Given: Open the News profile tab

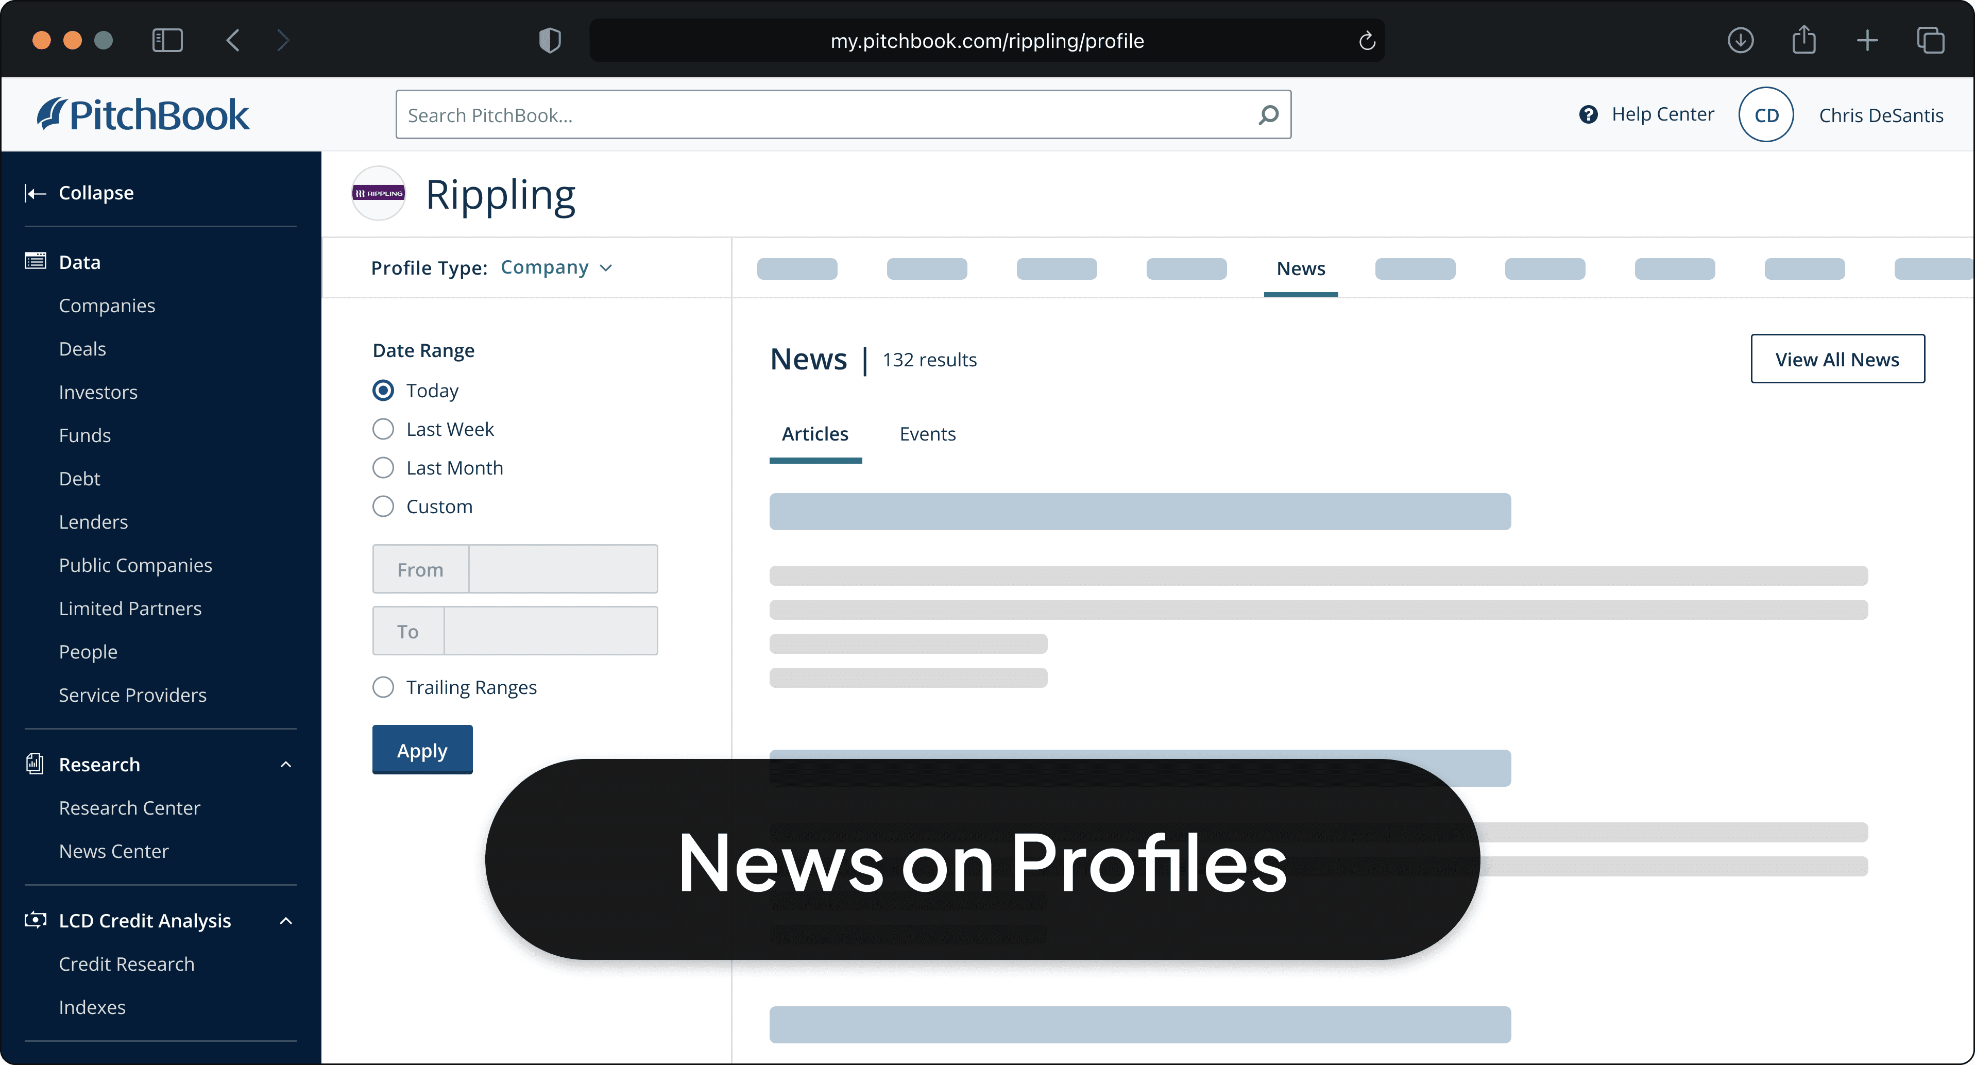Looking at the screenshot, I should point(1300,269).
